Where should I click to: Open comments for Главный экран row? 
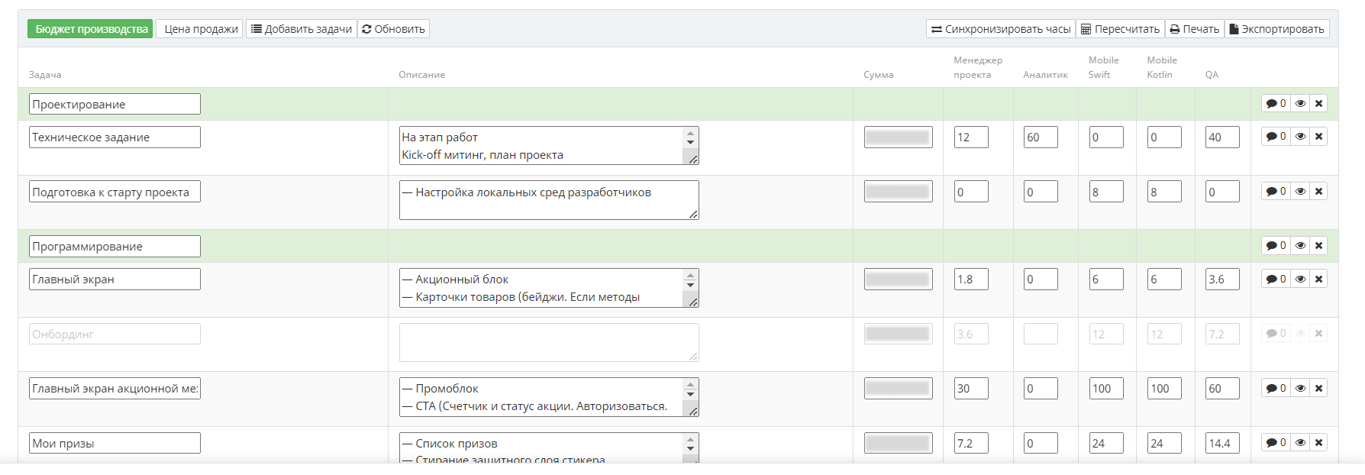(1275, 280)
